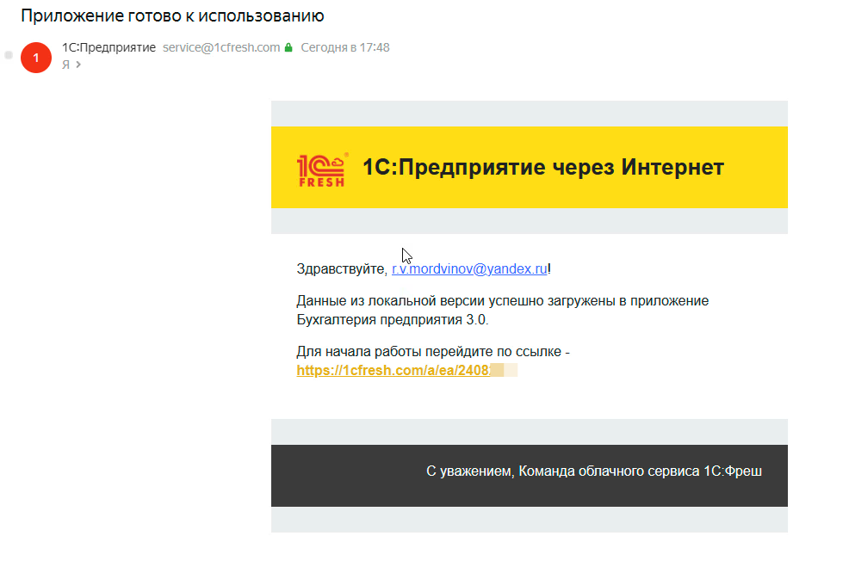Expand recipient details chevron next to Я
Image resolution: width=849 pixels, height=573 pixels.
click(x=78, y=65)
